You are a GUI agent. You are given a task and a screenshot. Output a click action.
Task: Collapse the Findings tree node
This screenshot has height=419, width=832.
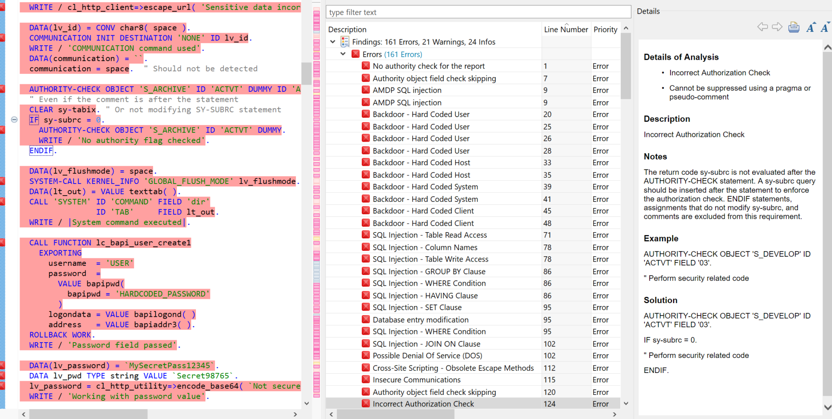click(333, 42)
